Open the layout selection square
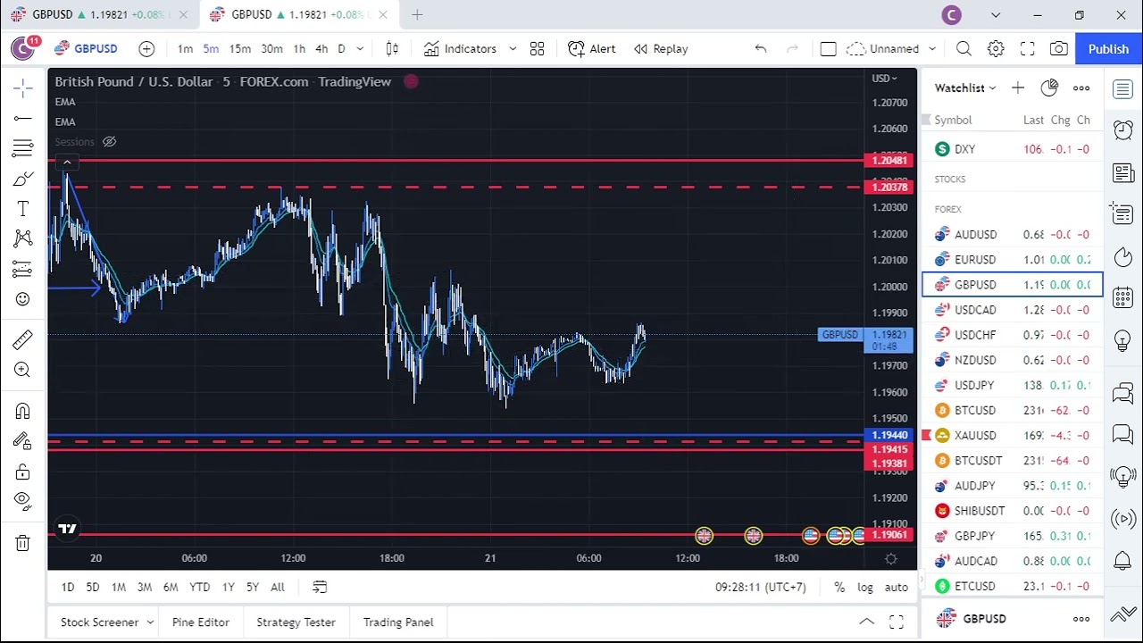The height and width of the screenshot is (643, 1143). (828, 49)
